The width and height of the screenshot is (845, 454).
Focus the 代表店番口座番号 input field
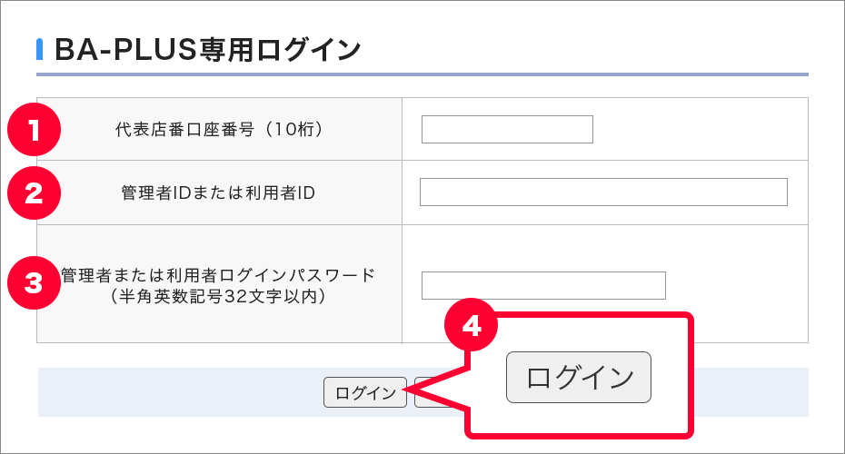pos(507,129)
